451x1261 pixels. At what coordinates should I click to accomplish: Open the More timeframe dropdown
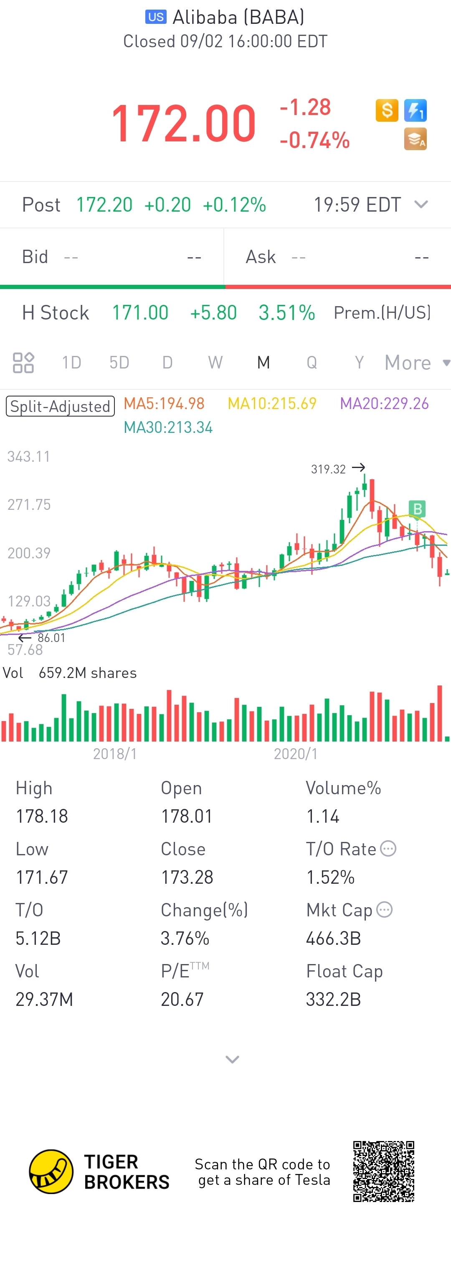pyautogui.click(x=417, y=363)
